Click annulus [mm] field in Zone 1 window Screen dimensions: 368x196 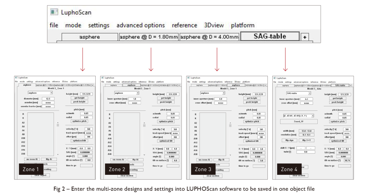[x=48, y=102]
